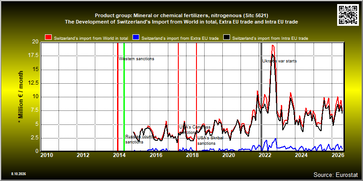
Task: Click the y-axis value 17.5
Action: click(34, 56)
